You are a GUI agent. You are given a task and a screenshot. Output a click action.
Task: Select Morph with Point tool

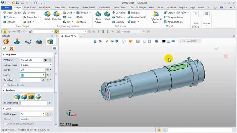click(175, 13)
